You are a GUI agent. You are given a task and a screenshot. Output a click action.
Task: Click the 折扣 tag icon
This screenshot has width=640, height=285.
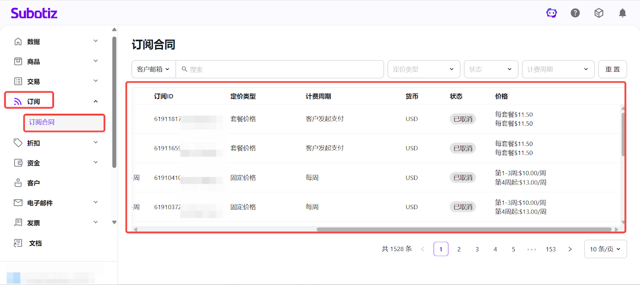[18, 143]
